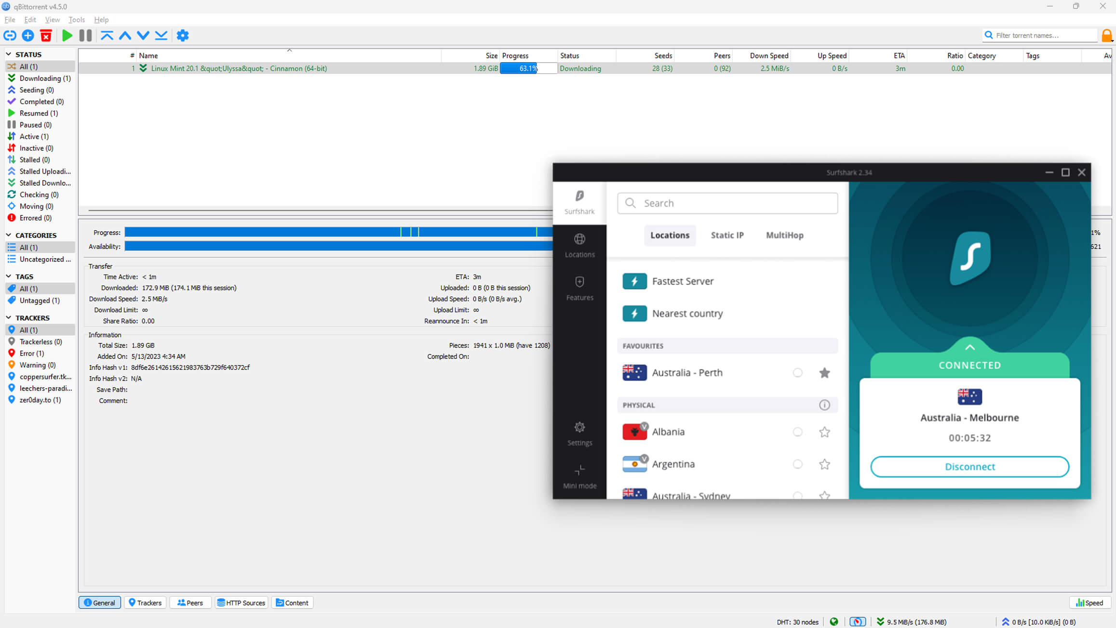Favourite Argentina with star icon
1116x628 pixels.
tap(824, 464)
